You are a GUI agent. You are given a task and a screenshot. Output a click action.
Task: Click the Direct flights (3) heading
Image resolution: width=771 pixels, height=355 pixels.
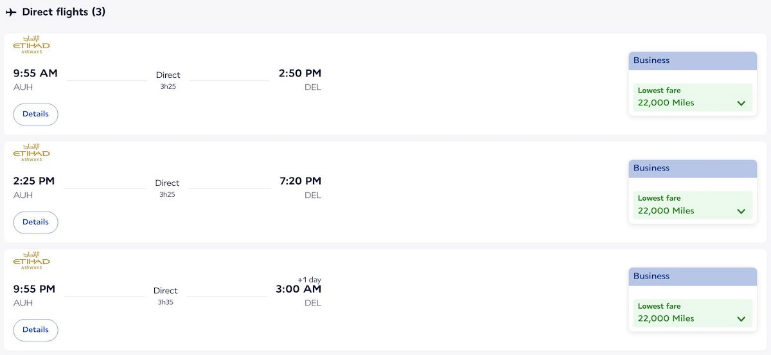coord(64,12)
